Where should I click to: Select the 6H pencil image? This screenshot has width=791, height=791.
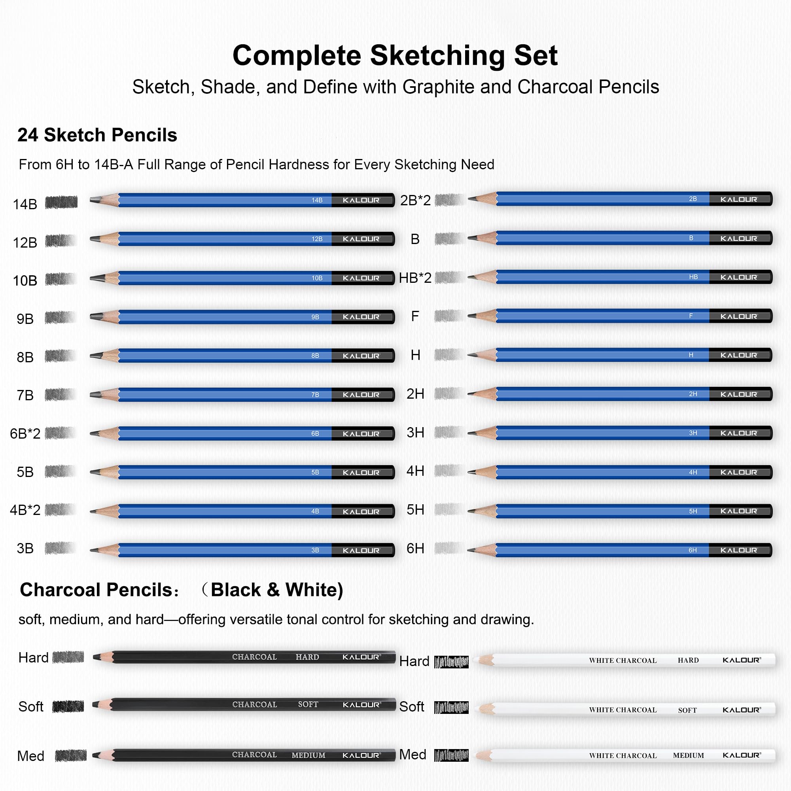(619, 550)
